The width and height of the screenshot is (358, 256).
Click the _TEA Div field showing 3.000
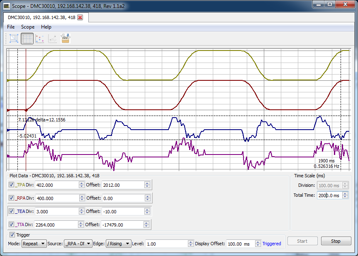[57, 211]
